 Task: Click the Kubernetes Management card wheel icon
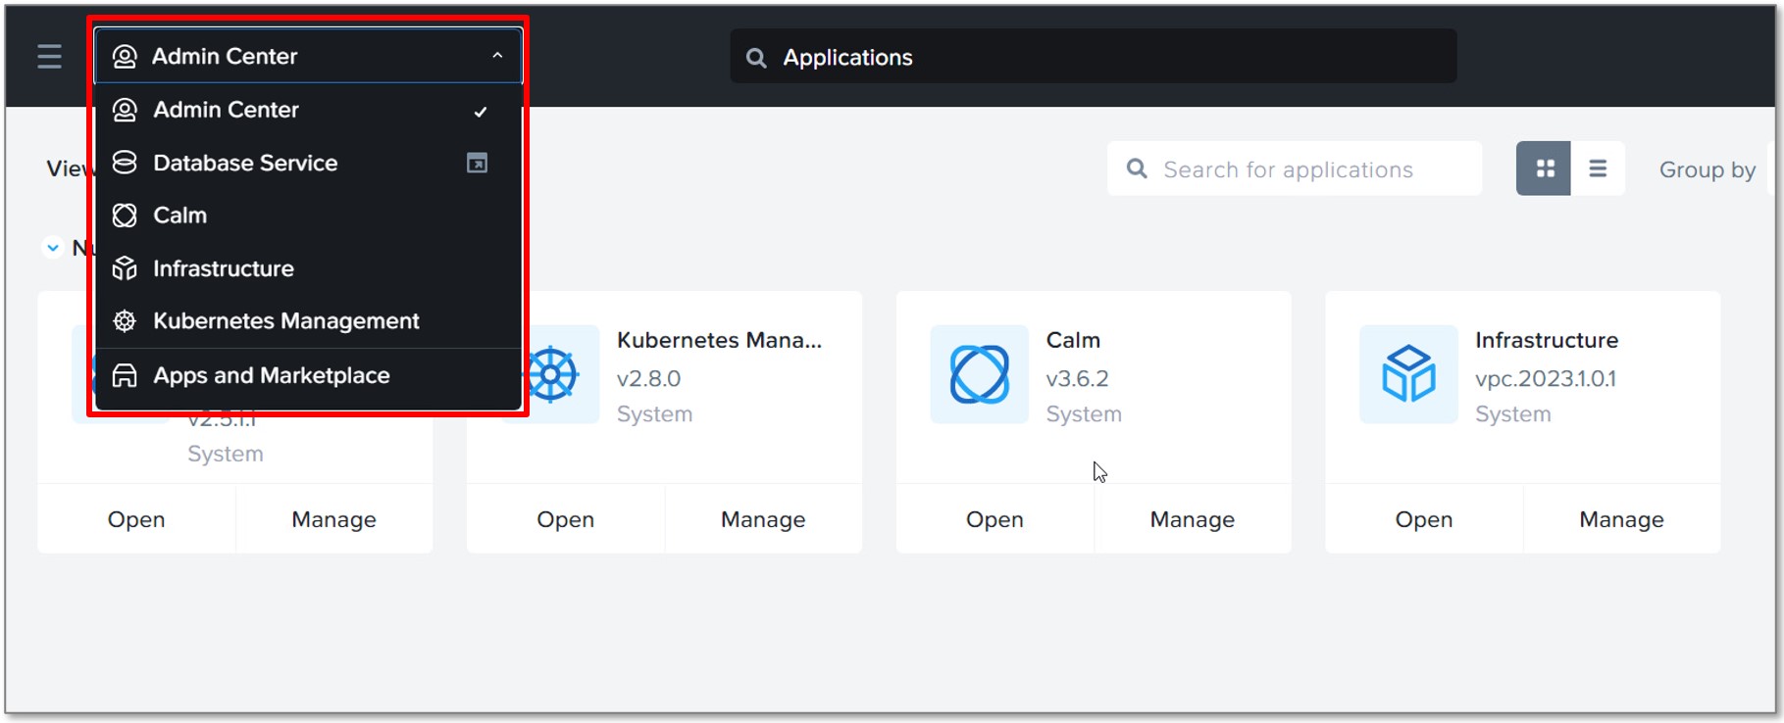click(551, 374)
